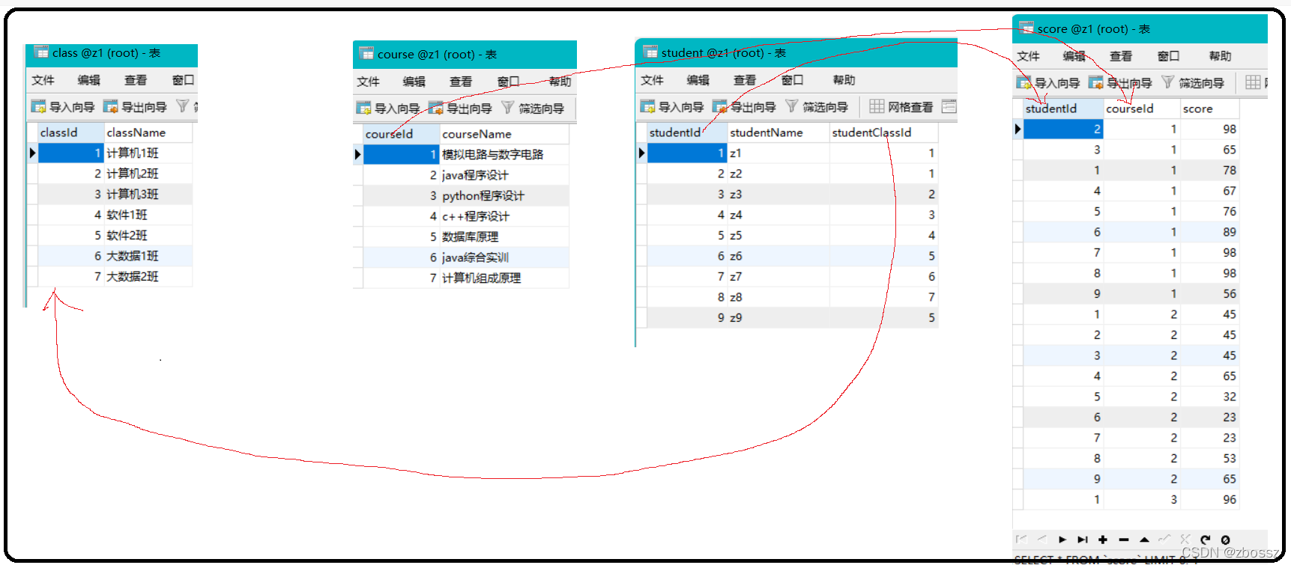Select the 计算机2班 cell
The height and width of the screenshot is (565, 1291).
[148, 174]
